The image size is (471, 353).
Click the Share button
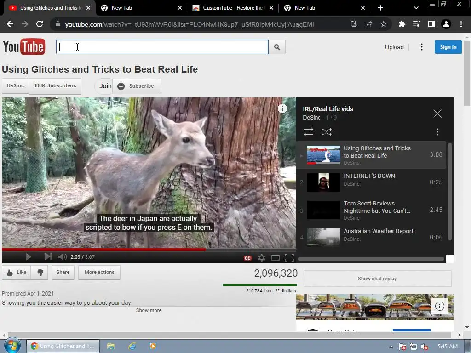coord(63,272)
